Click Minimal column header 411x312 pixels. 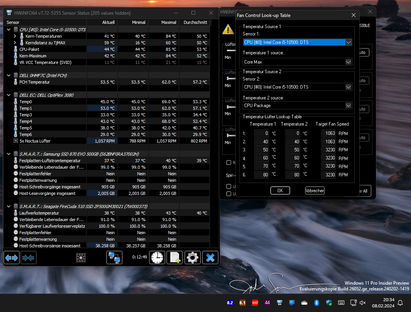pos(133,23)
